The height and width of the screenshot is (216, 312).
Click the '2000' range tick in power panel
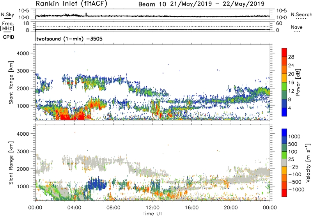23,88
